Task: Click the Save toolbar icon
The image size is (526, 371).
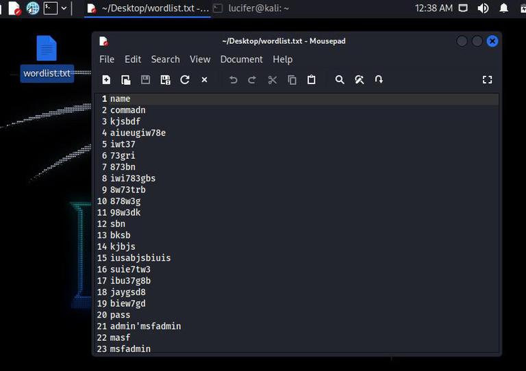Action: tap(145, 80)
